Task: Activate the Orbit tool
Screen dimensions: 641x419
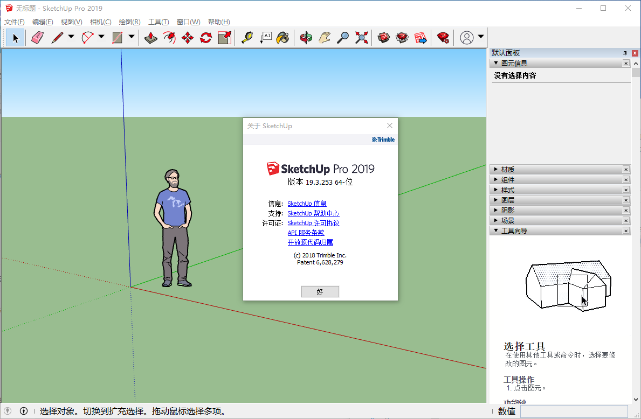Action: coord(306,38)
